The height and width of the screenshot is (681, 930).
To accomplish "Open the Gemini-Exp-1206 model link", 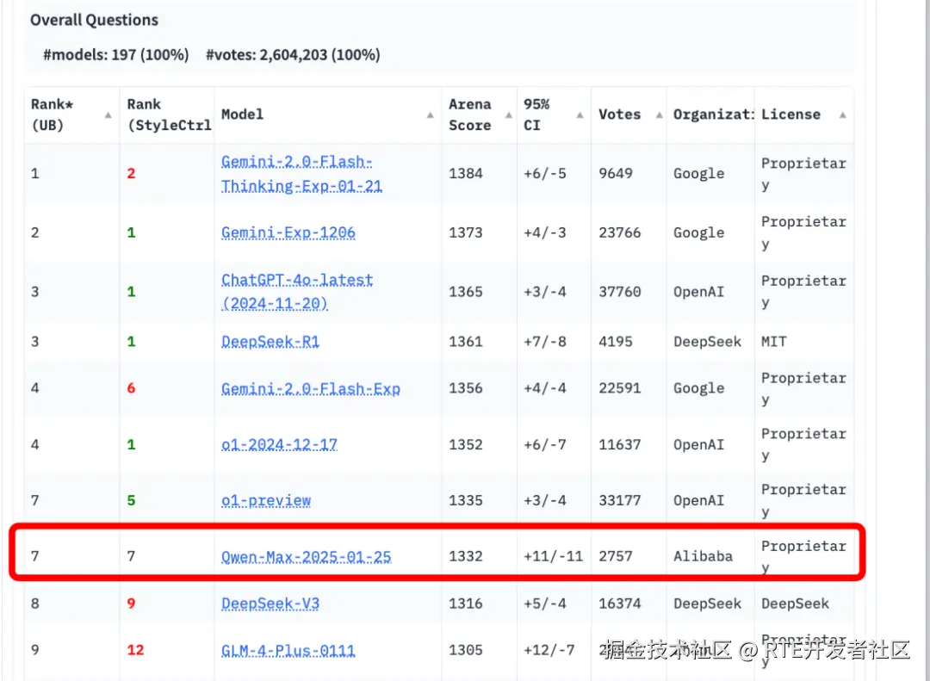I will 288,232.
